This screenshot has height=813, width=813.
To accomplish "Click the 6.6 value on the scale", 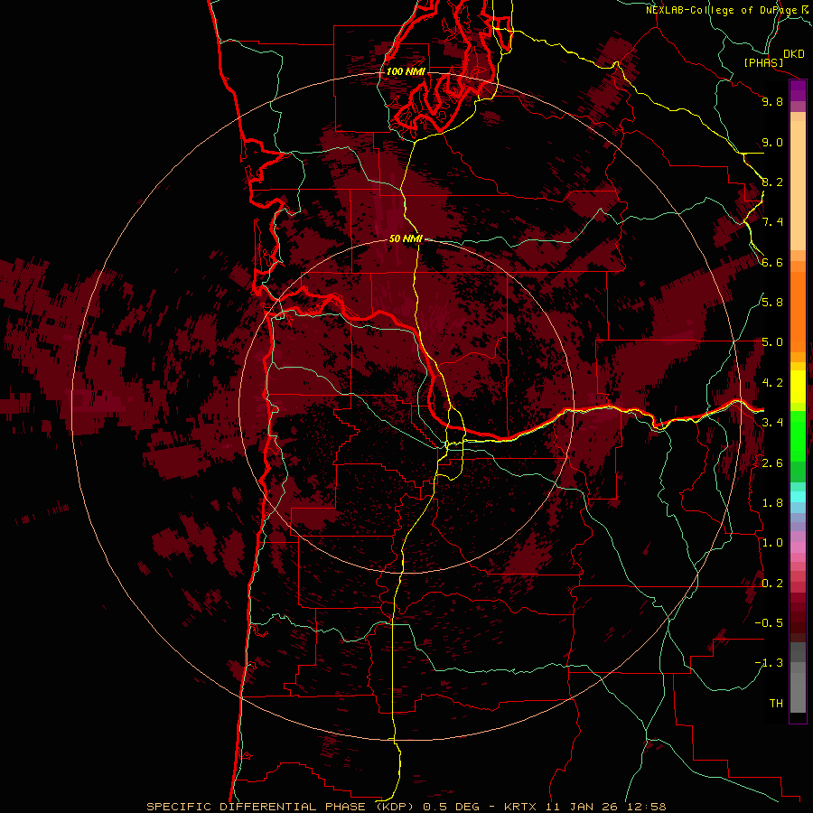I will point(772,262).
